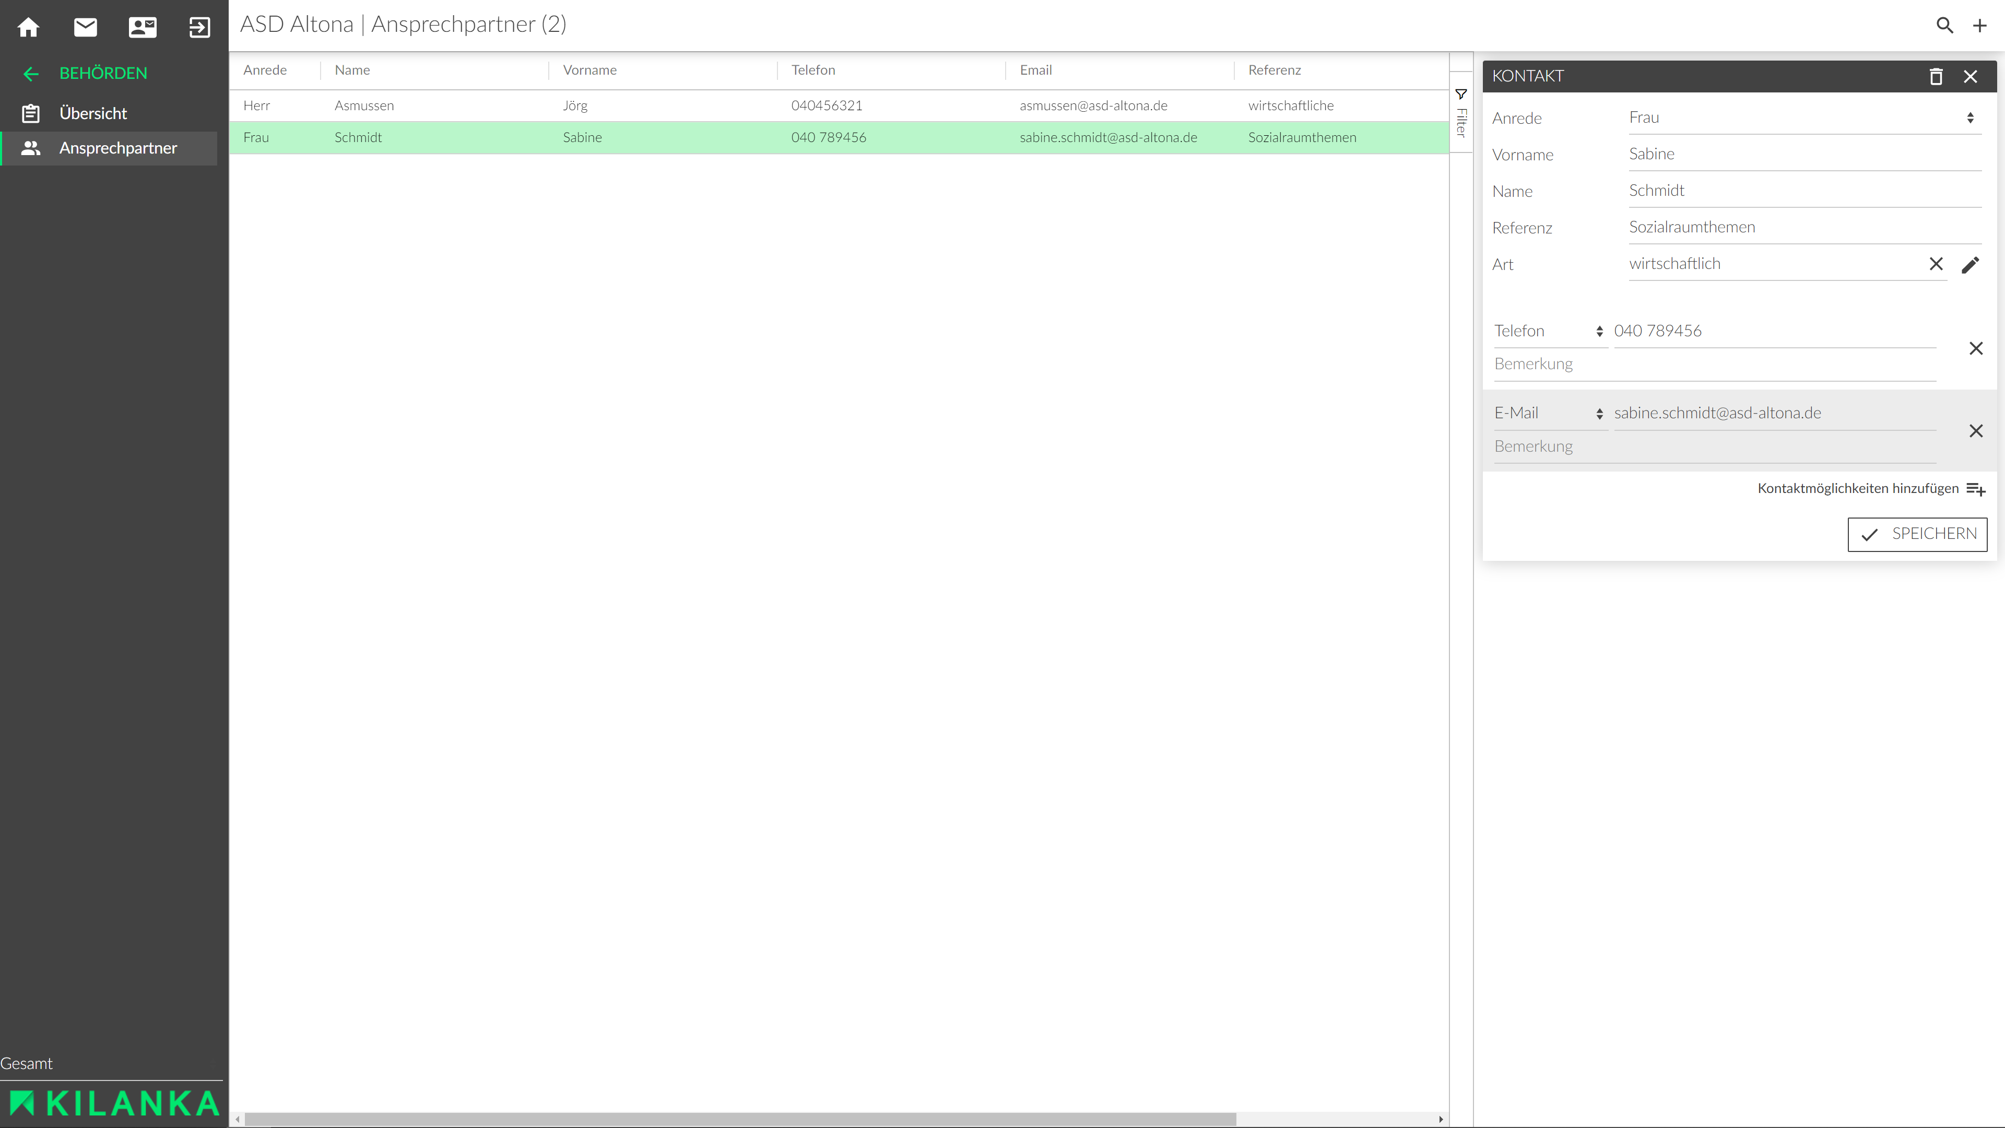Screen dimensions: 2005x1128
Task: Go to Übersicht in sidebar
Action: (92, 114)
